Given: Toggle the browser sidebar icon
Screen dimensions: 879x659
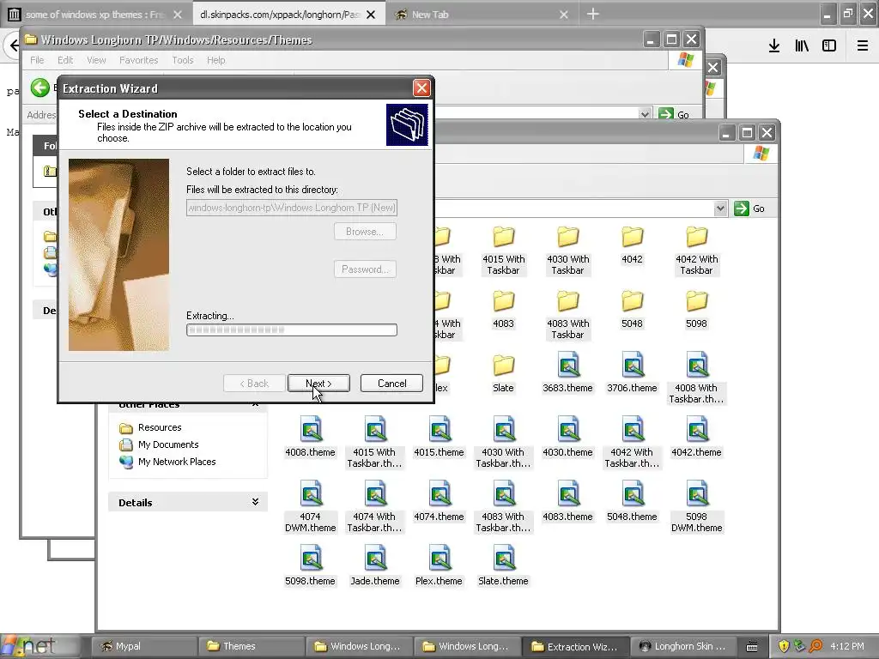Looking at the screenshot, I should pyautogui.click(x=829, y=45).
